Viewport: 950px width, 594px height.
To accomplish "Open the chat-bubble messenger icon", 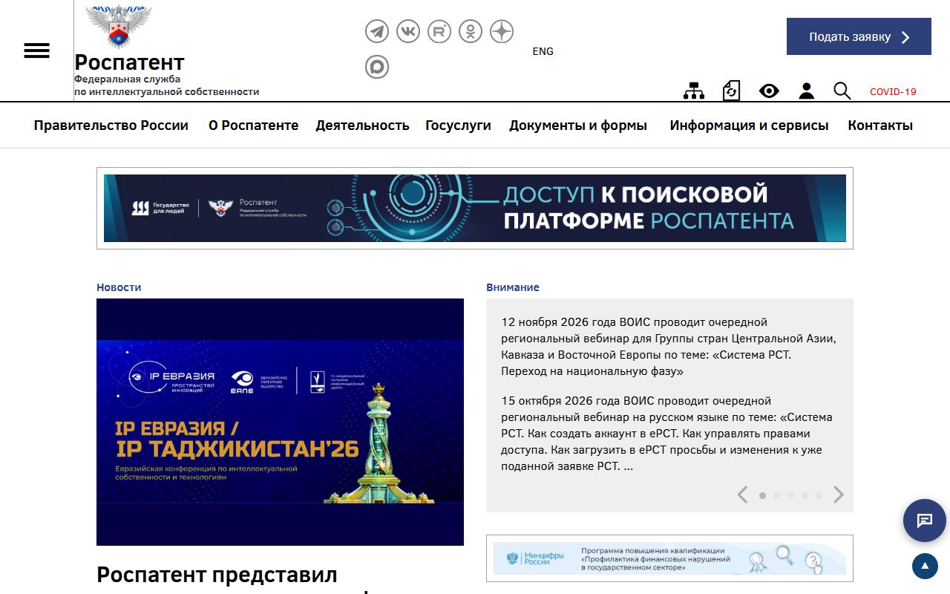I will [377, 67].
